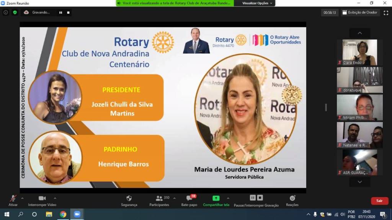Image resolution: width=392 pixels, height=220 pixels.
Task: Pause the recording in the bottom toolbar
Action: pyautogui.click(x=253, y=198)
